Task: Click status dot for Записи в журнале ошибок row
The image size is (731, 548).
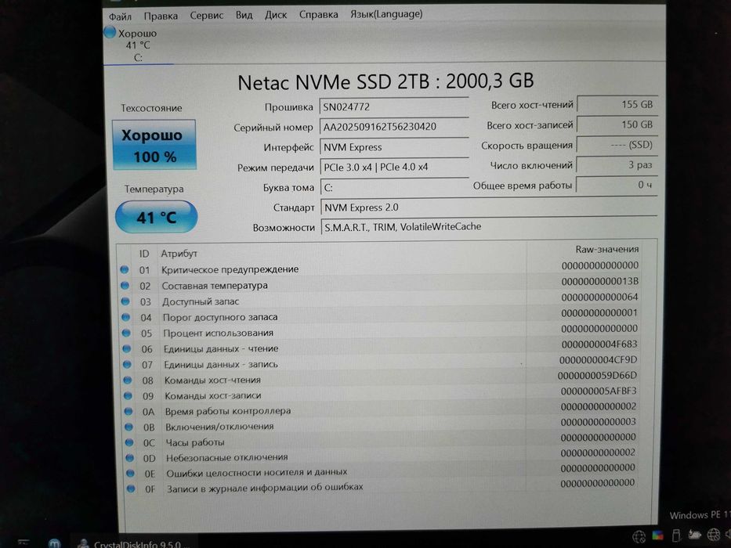Action: 131,489
